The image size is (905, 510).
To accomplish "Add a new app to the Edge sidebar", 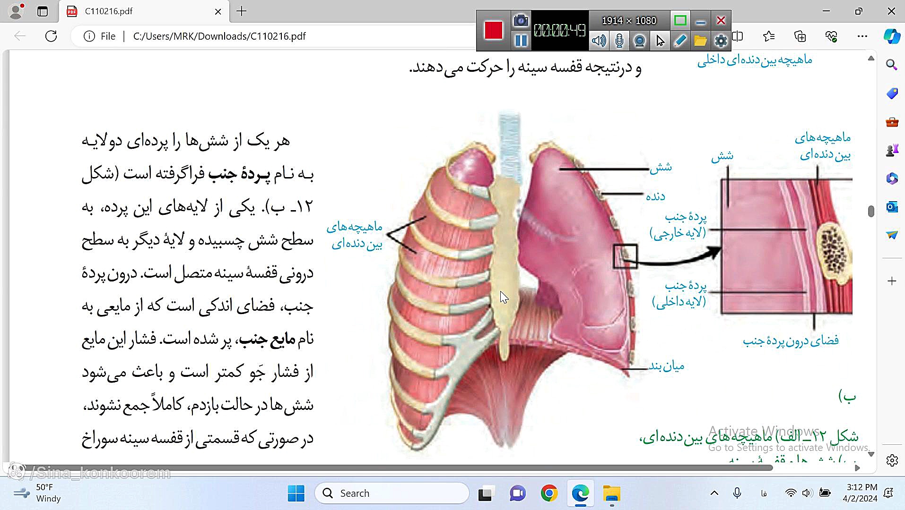I will click(892, 281).
